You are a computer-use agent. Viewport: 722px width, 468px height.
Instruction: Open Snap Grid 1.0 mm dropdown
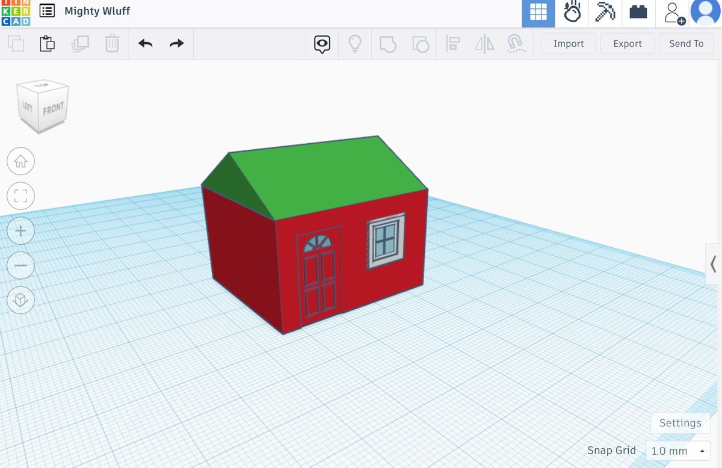pos(678,451)
